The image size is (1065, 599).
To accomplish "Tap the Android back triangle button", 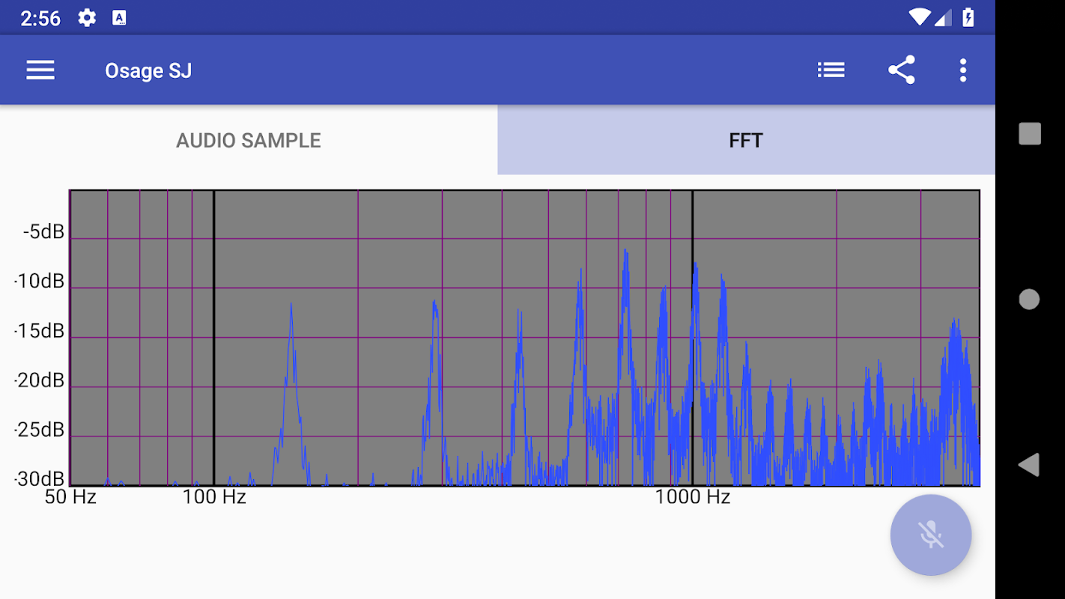I will pyautogui.click(x=1029, y=464).
